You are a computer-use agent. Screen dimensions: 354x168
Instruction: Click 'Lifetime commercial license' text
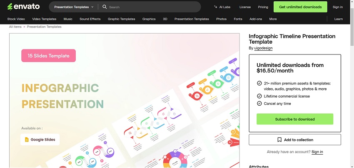click(x=287, y=96)
